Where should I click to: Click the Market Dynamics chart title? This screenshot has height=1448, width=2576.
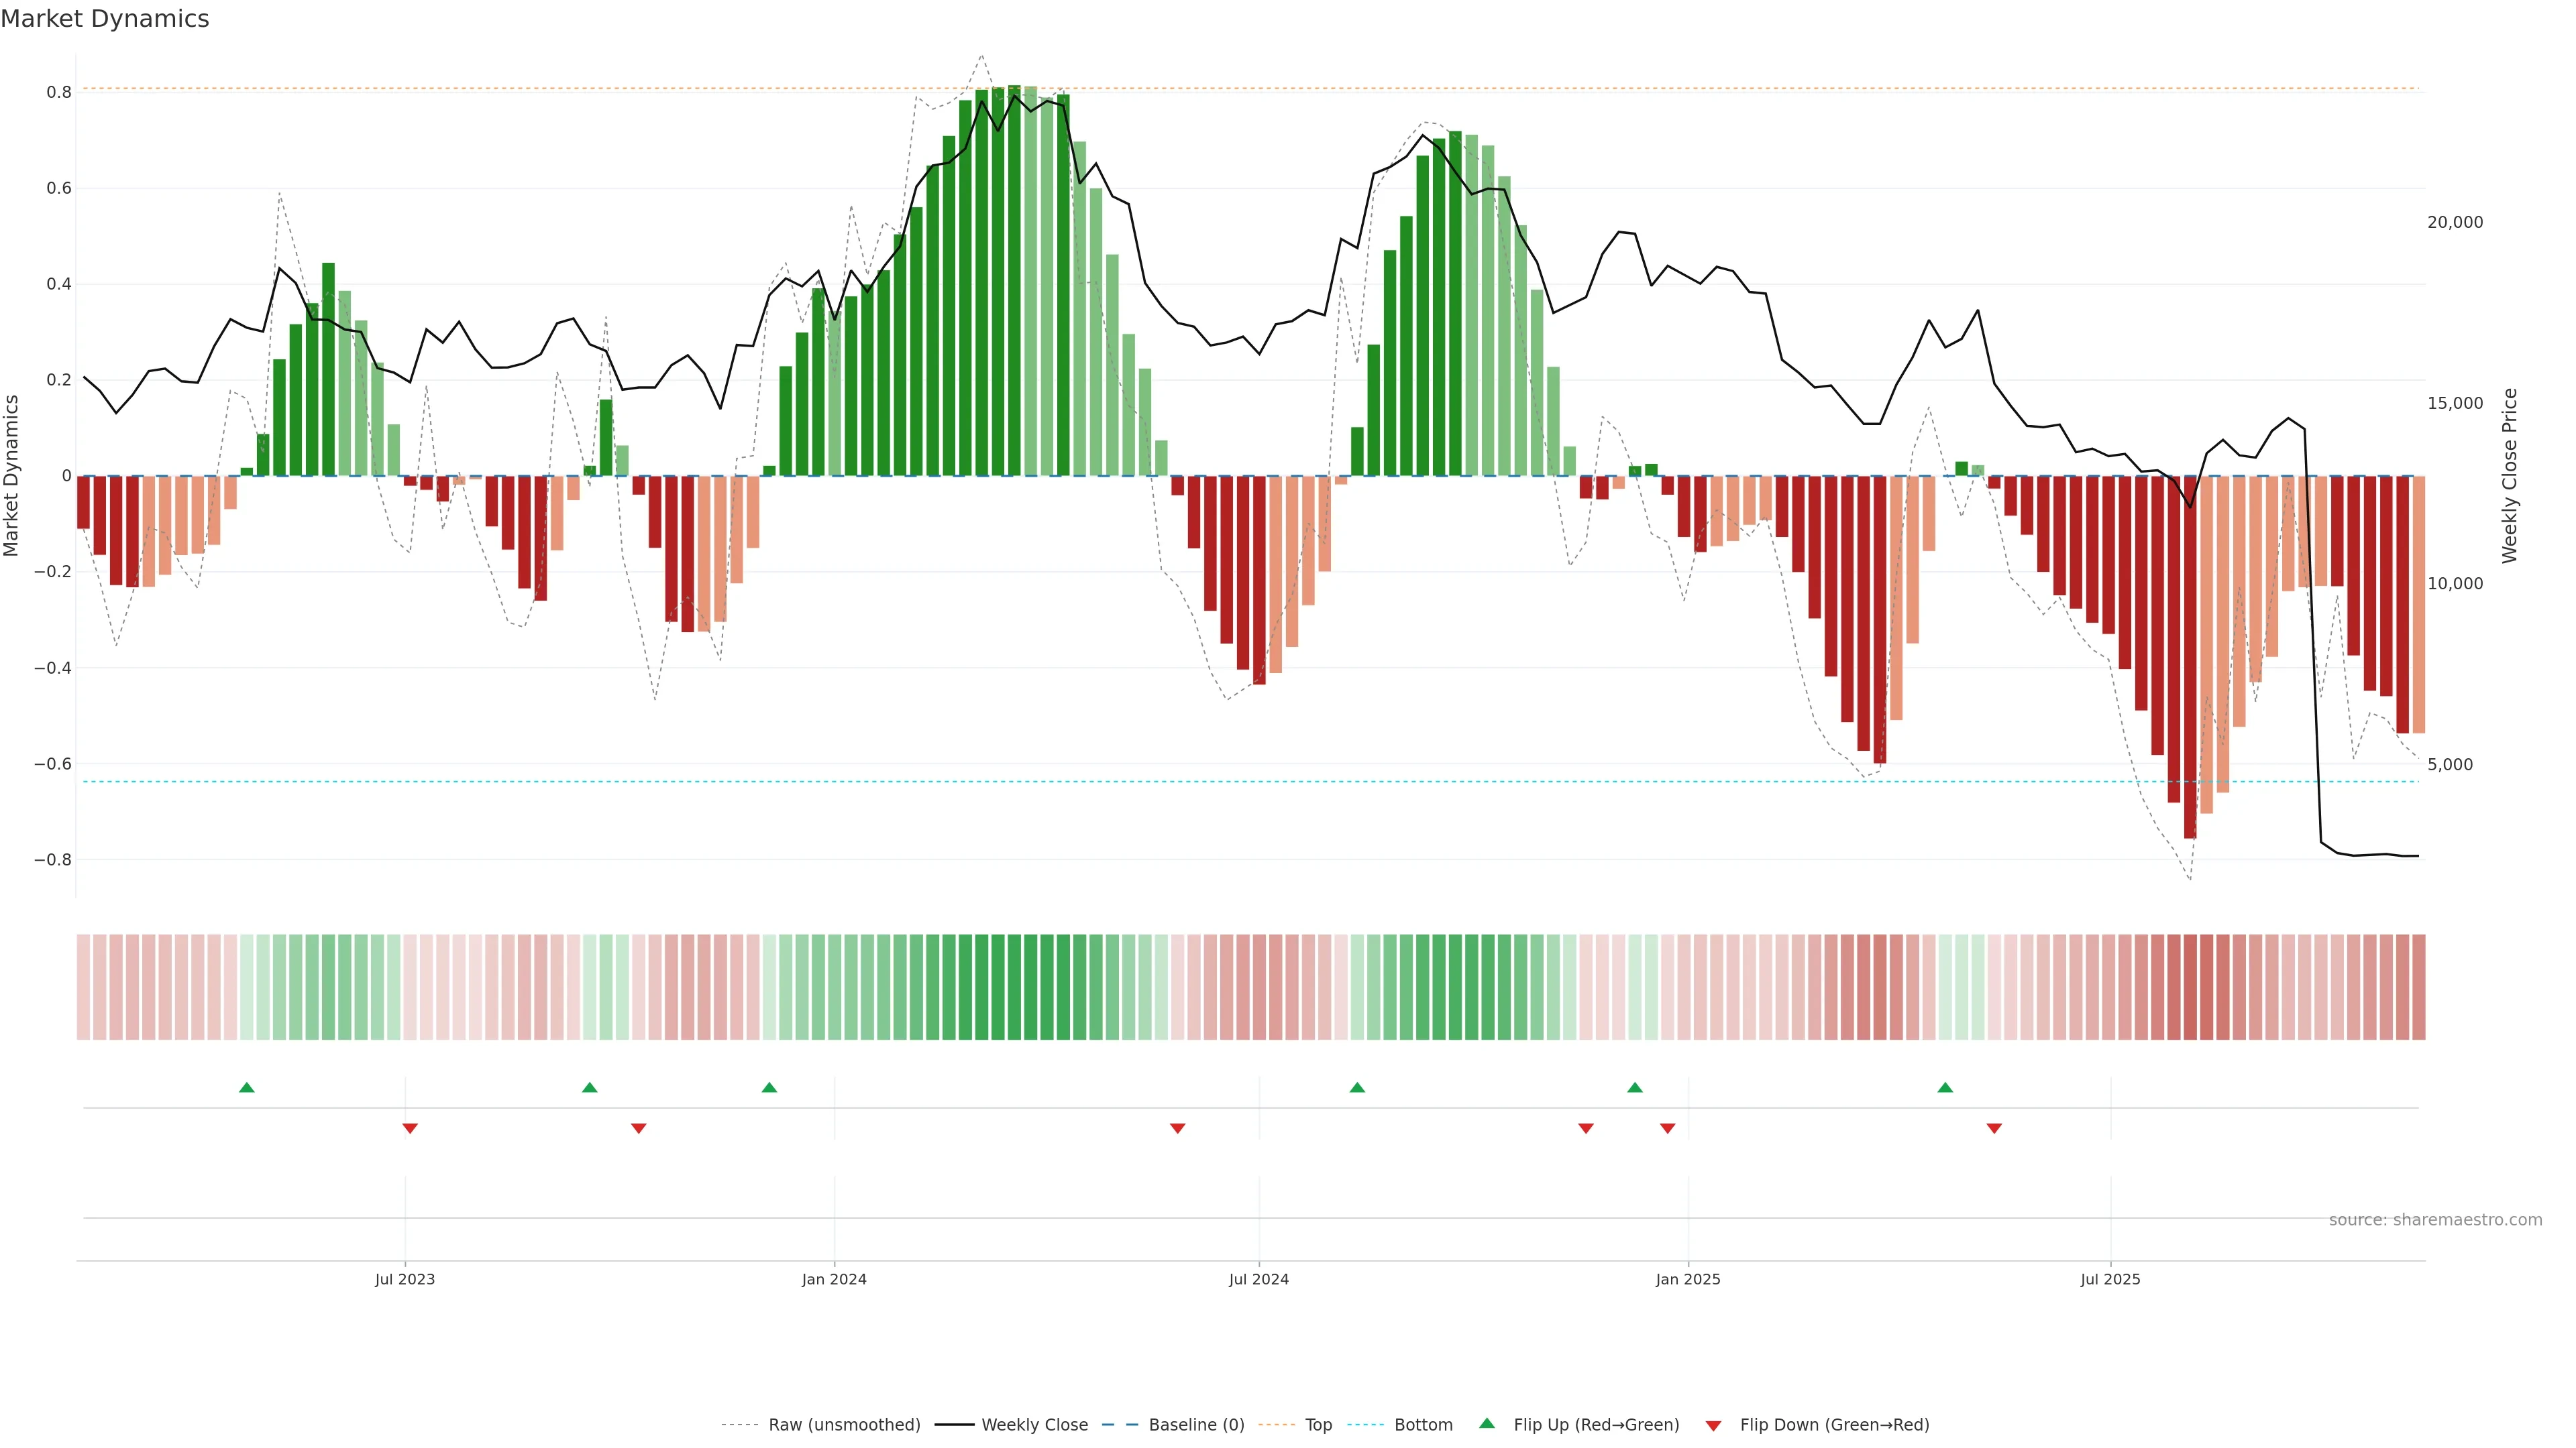(105, 19)
